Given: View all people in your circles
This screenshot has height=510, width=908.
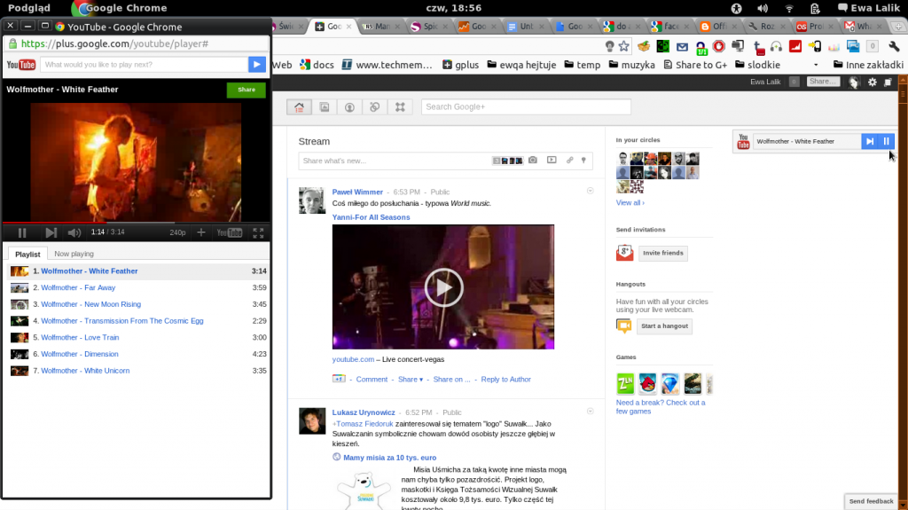Looking at the screenshot, I should coord(630,203).
